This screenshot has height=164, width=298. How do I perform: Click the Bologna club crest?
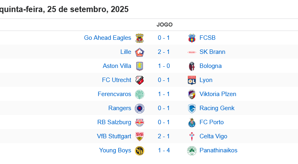tap(192, 66)
